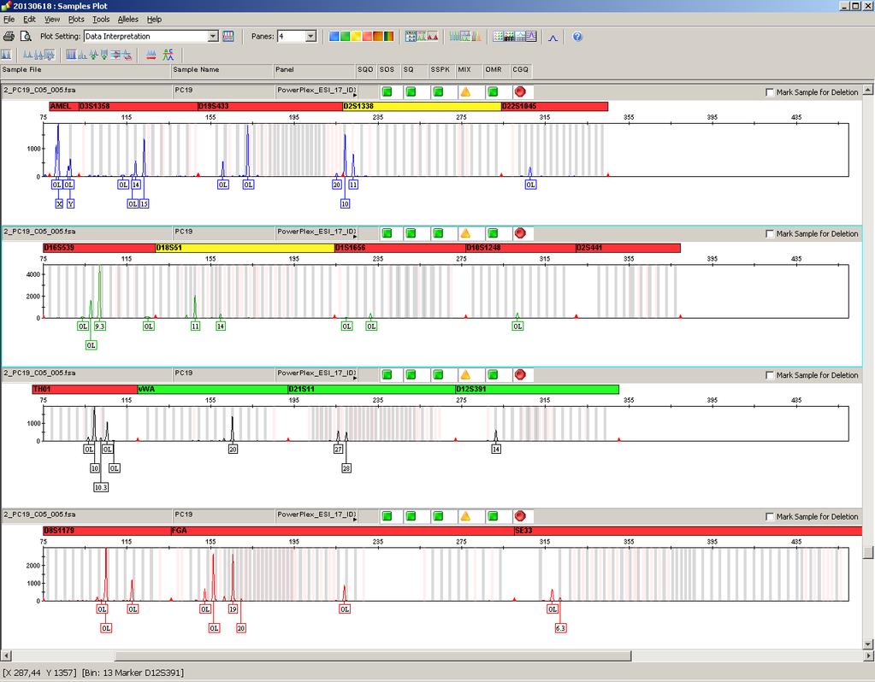This screenshot has height=682, width=875.
Task: Open the View menu
Action: tap(52, 19)
